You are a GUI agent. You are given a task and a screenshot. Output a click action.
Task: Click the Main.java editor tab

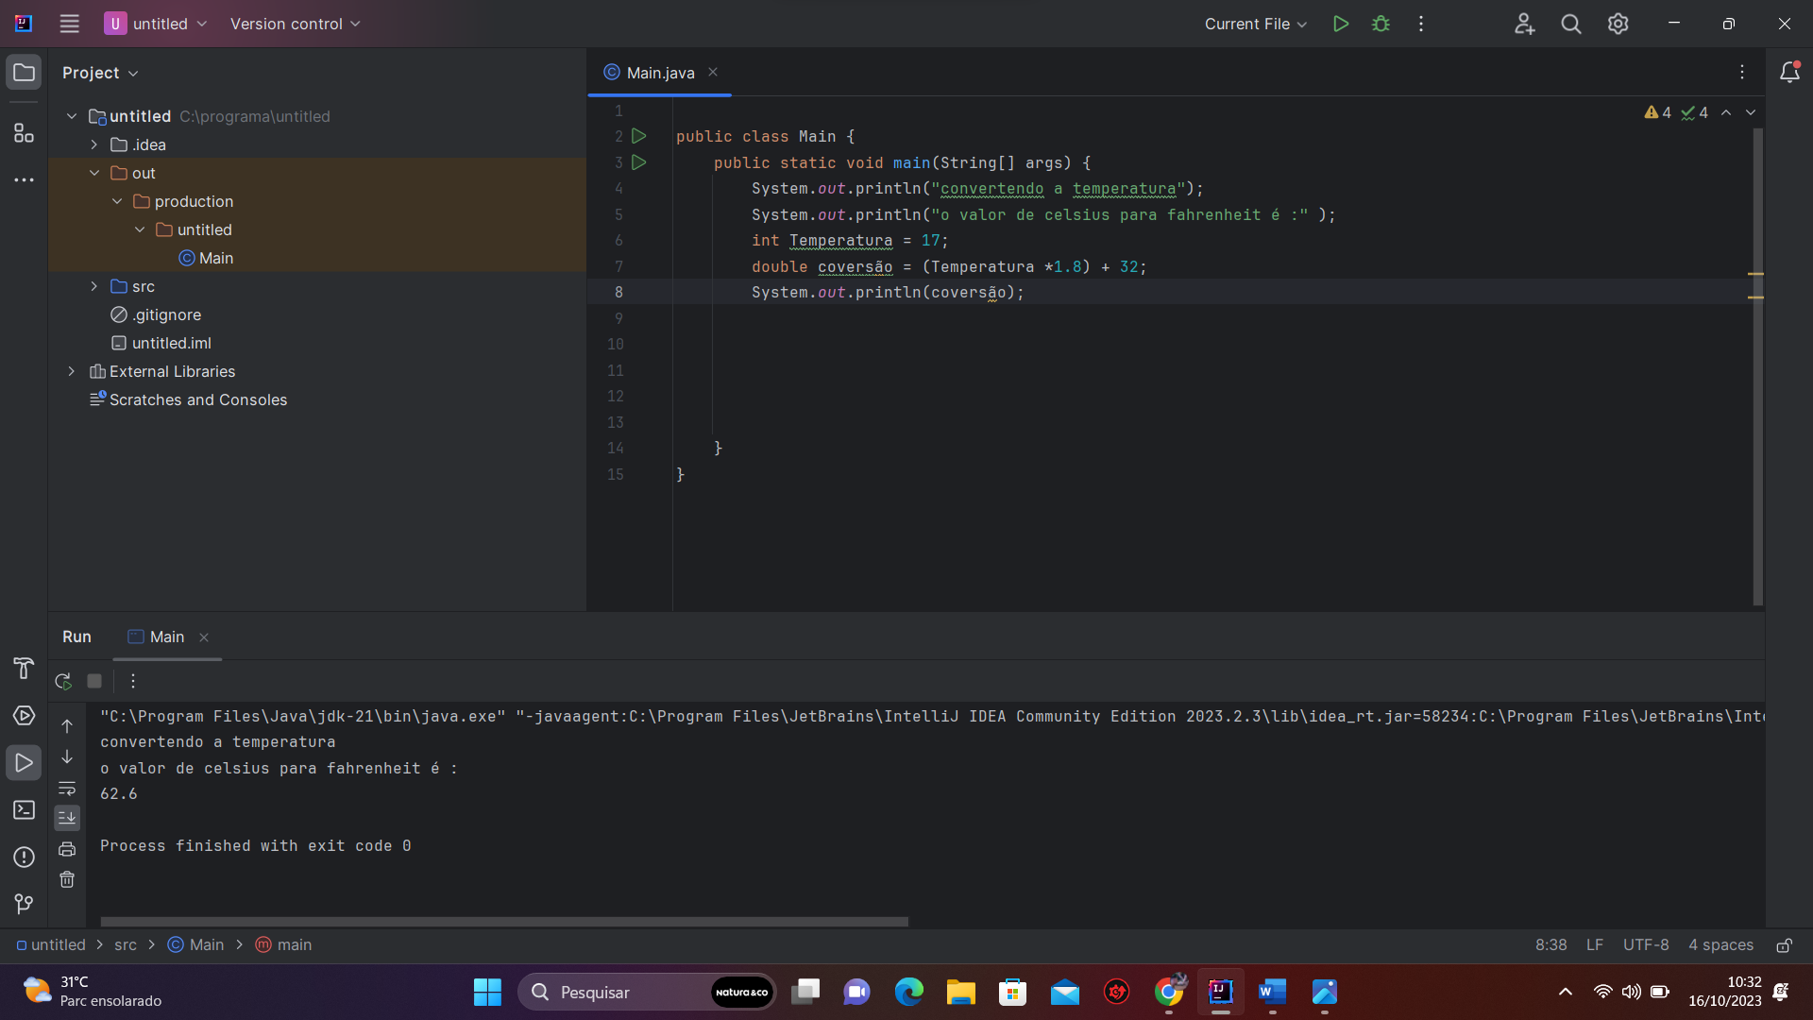[660, 72]
